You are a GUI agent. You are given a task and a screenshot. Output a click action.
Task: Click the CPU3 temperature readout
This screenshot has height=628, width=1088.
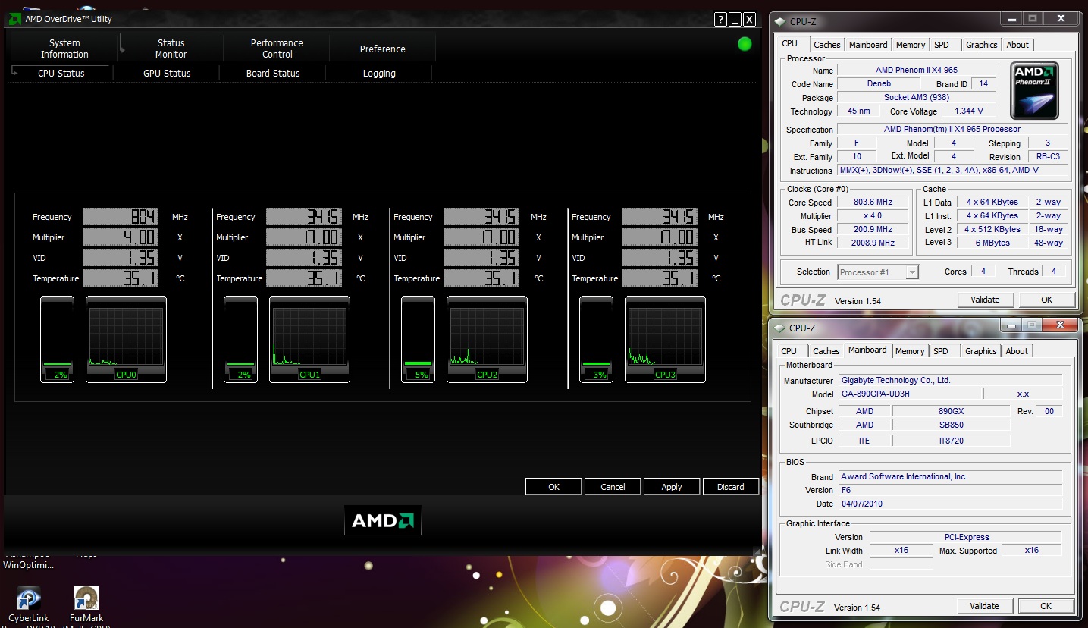pos(660,278)
